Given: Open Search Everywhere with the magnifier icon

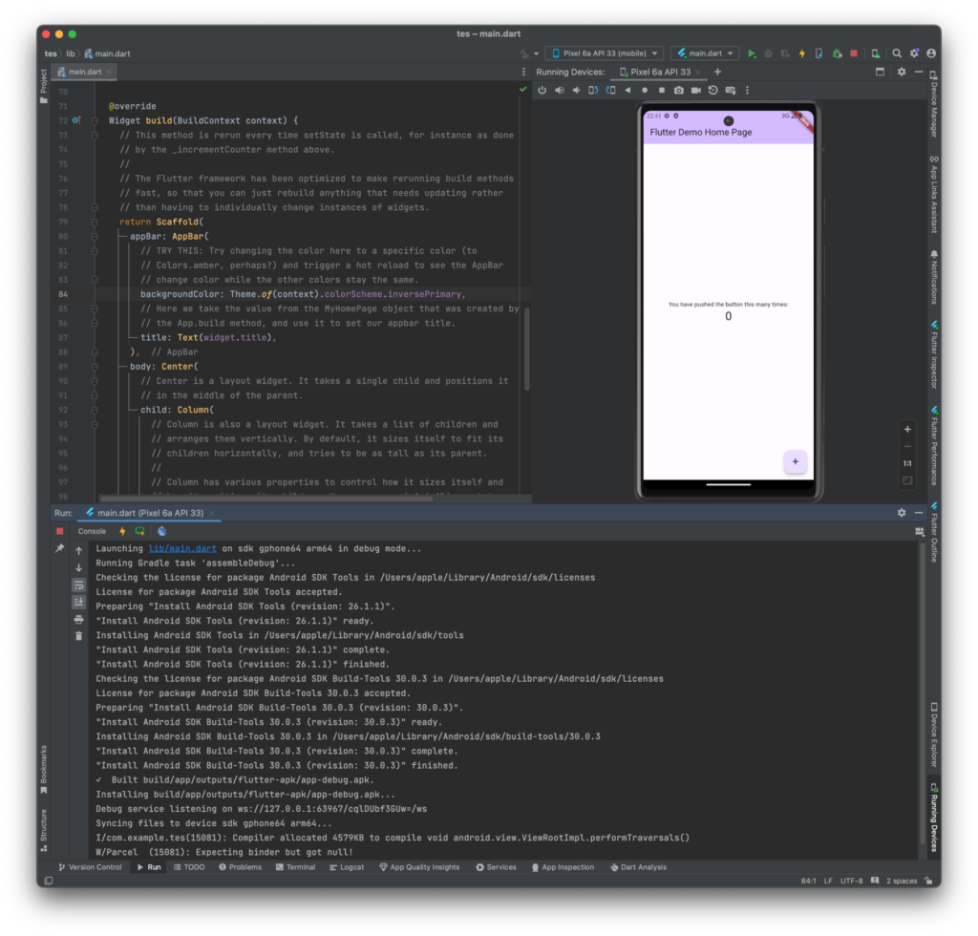Looking at the screenshot, I should pos(899,53).
